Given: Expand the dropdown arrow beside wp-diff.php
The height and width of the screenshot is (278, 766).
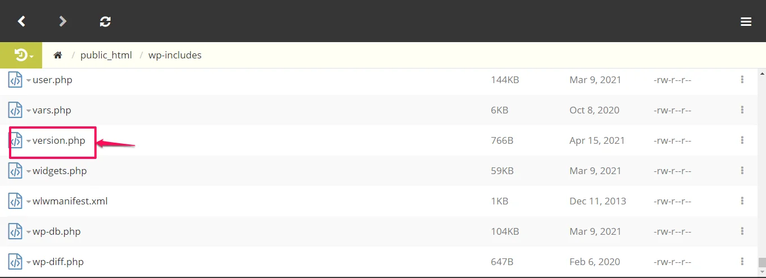Looking at the screenshot, I should coord(29,262).
